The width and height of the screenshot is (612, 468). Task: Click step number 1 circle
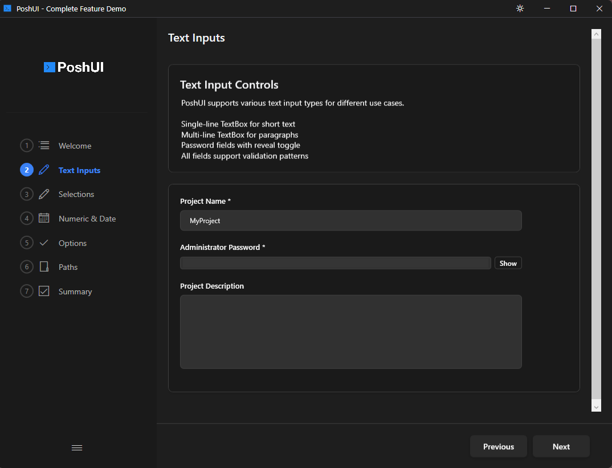[x=27, y=146]
